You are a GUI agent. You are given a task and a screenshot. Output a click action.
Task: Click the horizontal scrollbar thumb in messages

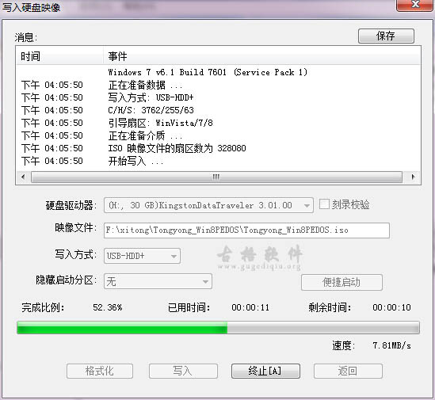(216, 177)
